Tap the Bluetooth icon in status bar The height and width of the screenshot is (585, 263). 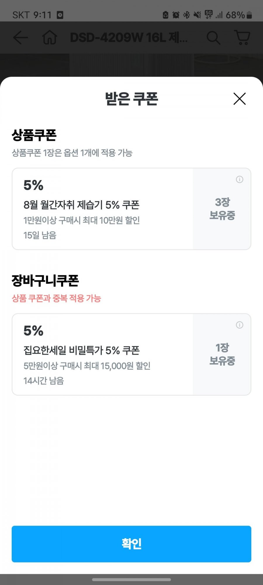[x=186, y=15]
